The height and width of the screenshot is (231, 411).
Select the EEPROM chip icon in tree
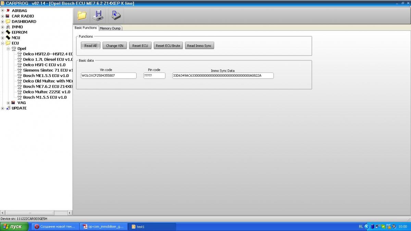pos(8,33)
